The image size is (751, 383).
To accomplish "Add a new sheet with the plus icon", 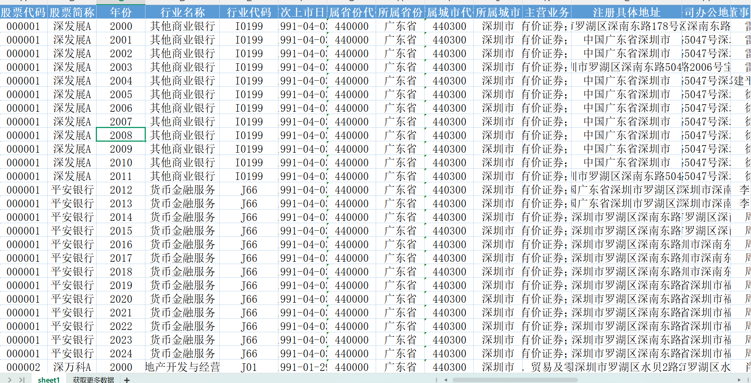I will 127,380.
